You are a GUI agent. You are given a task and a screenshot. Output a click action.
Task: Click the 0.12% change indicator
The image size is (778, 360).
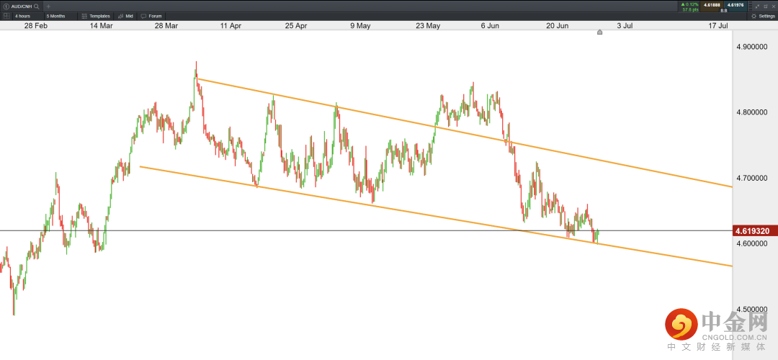(689, 4)
